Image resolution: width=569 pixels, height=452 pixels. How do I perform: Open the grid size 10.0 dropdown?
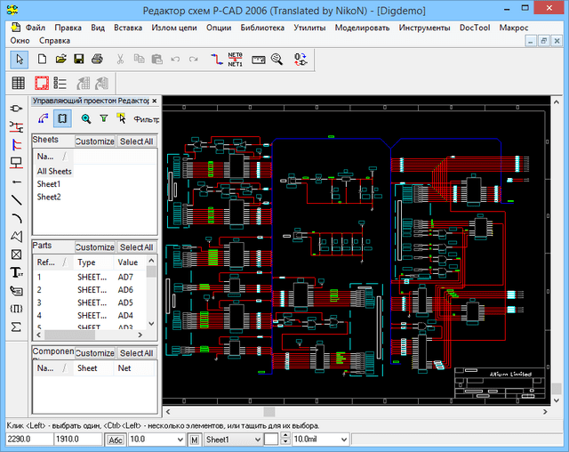click(x=178, y=440)
